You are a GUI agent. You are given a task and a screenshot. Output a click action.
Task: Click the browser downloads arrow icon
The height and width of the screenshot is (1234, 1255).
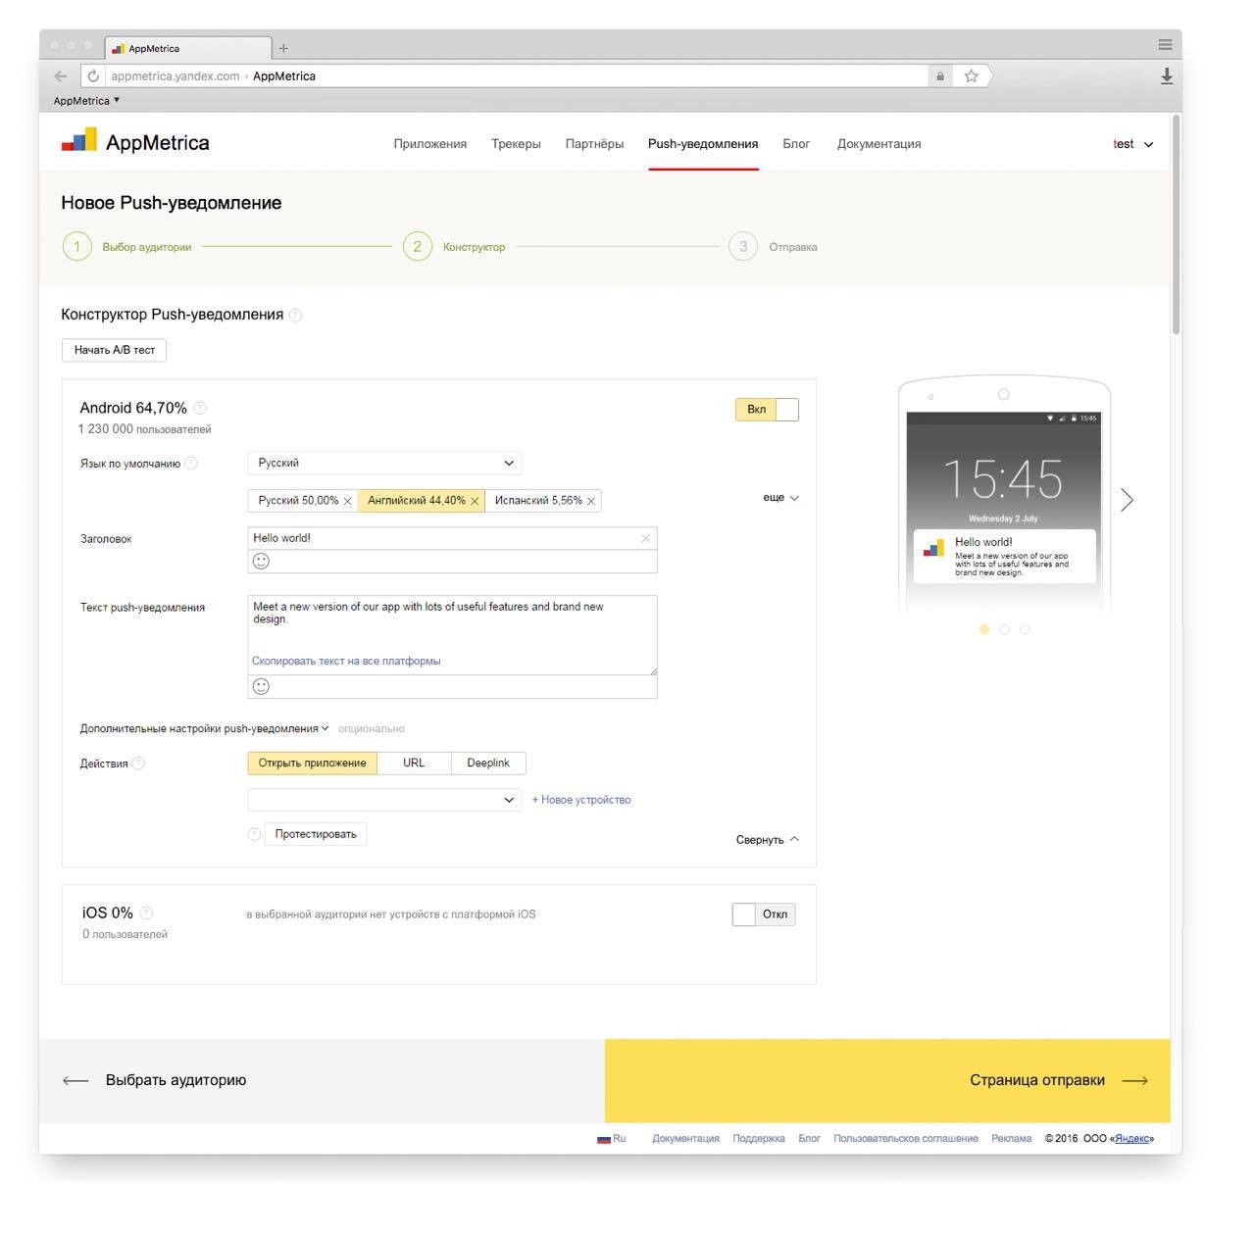point(1166,75)
